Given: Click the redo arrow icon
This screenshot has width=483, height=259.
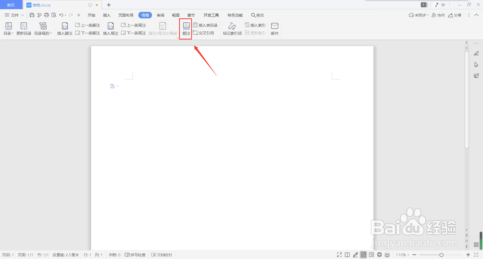Looking at the screenshot, I should 71,15.
